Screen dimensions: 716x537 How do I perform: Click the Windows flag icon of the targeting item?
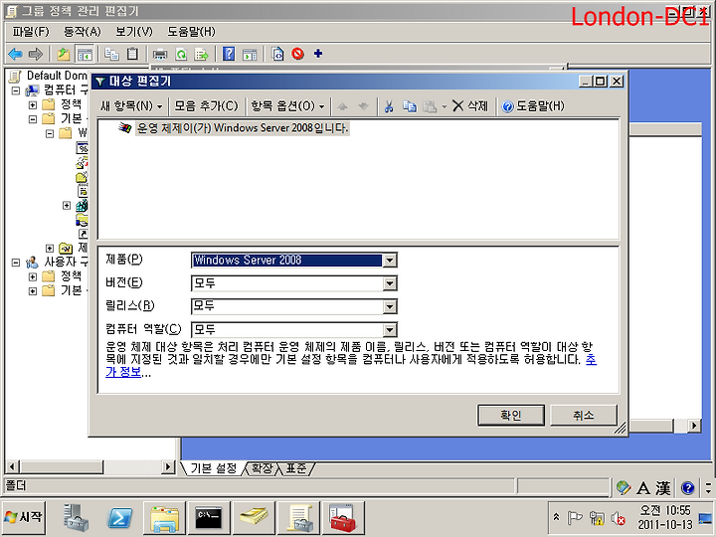[124, 128]
